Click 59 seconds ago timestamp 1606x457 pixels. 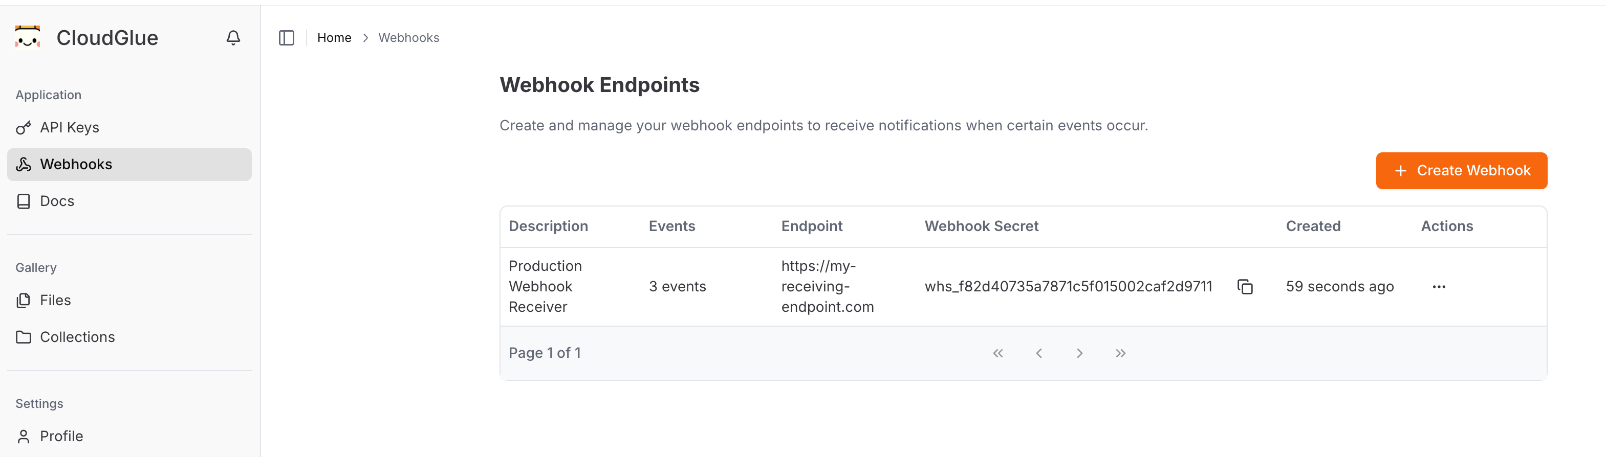coord(1340,286)
